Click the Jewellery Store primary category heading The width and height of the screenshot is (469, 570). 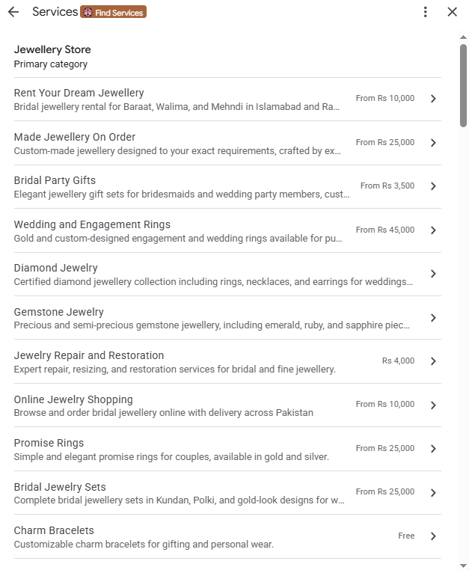tap(52, 49)
